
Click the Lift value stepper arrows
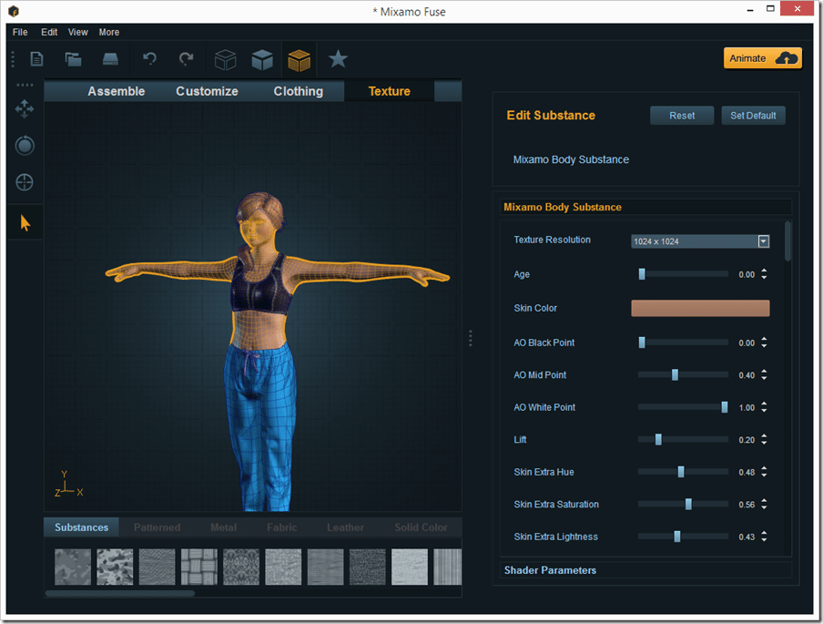coord(764,440)
